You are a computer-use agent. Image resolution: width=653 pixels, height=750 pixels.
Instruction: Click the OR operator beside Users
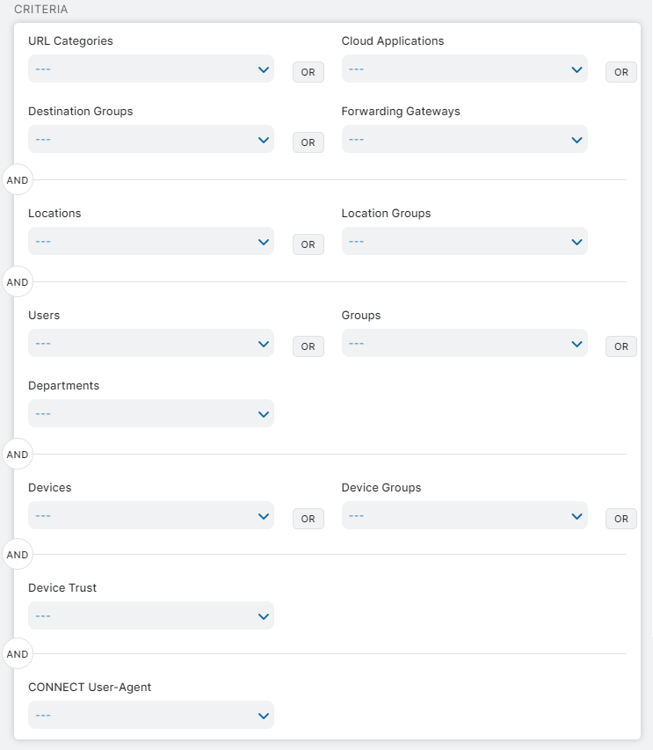coord(308,346)
